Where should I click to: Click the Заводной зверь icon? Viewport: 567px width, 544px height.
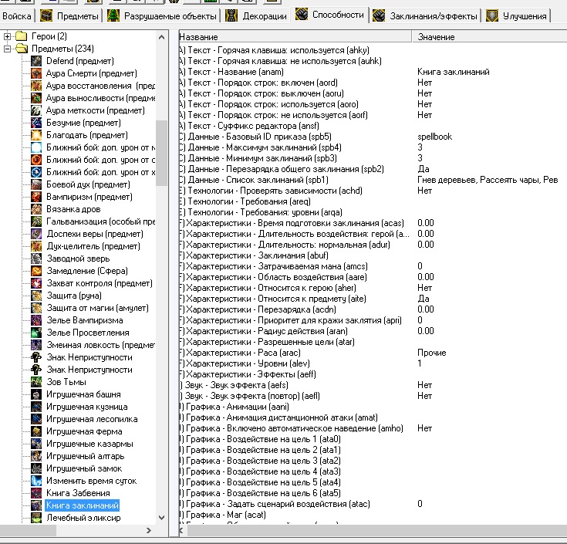36,258
